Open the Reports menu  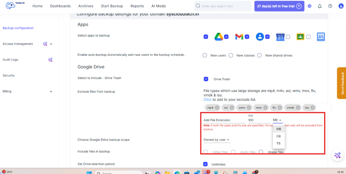tap(137, 6)
